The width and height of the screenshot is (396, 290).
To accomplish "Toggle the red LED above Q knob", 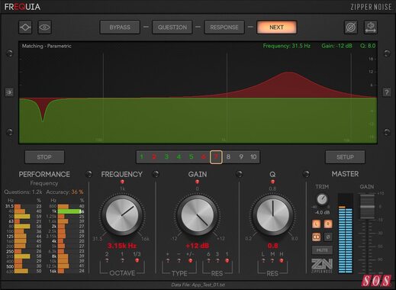I will point(272,182).
